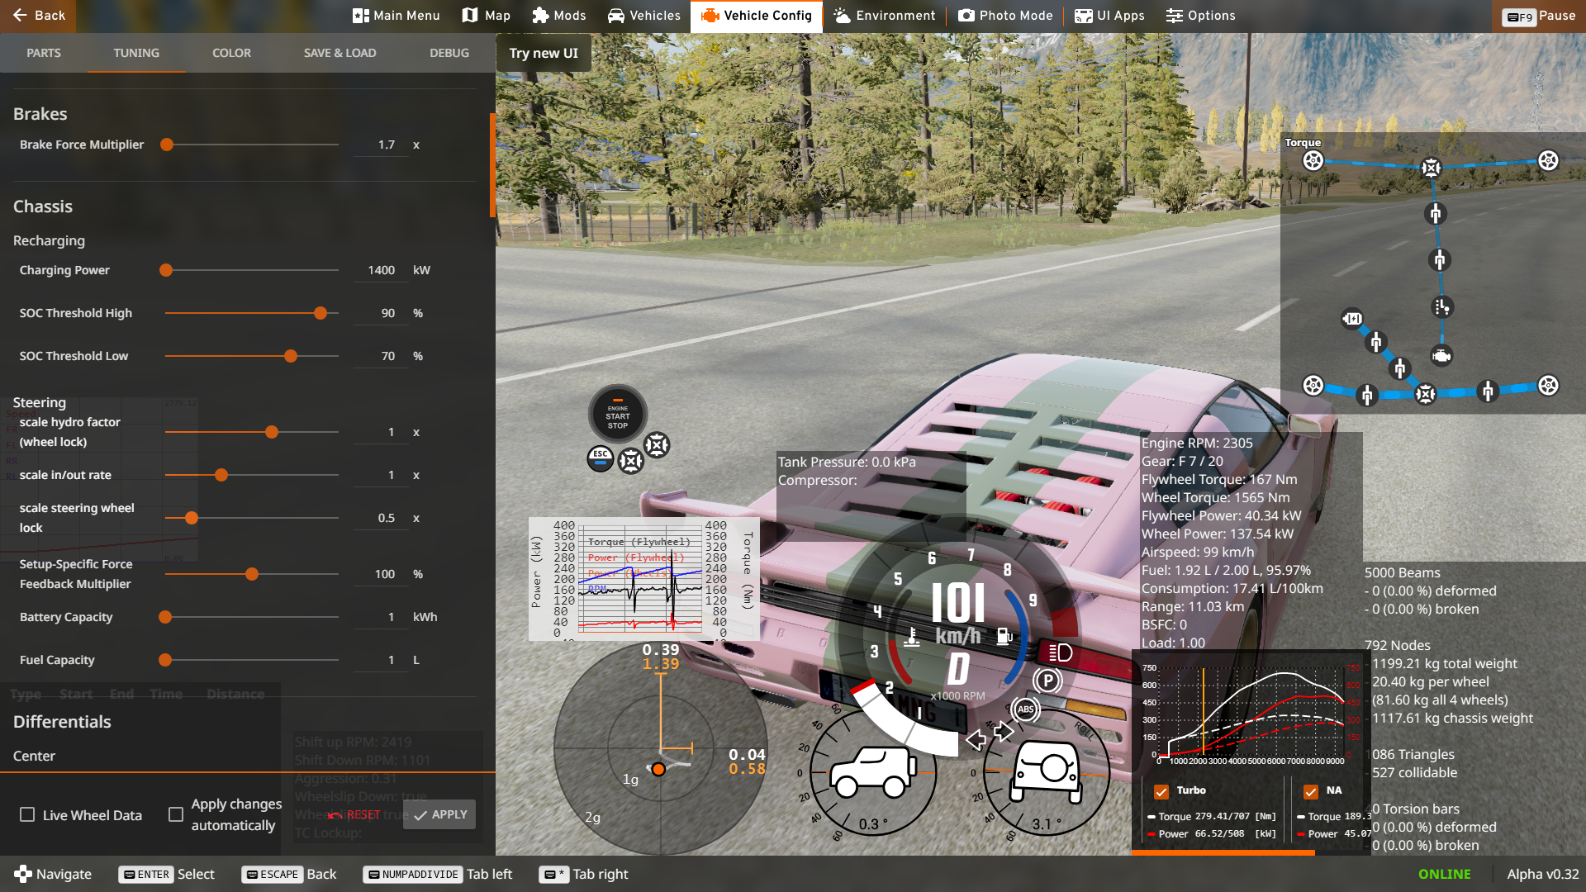Open the Vehicles selector
Screen dimensions: 1586x892
coord(644,16)
